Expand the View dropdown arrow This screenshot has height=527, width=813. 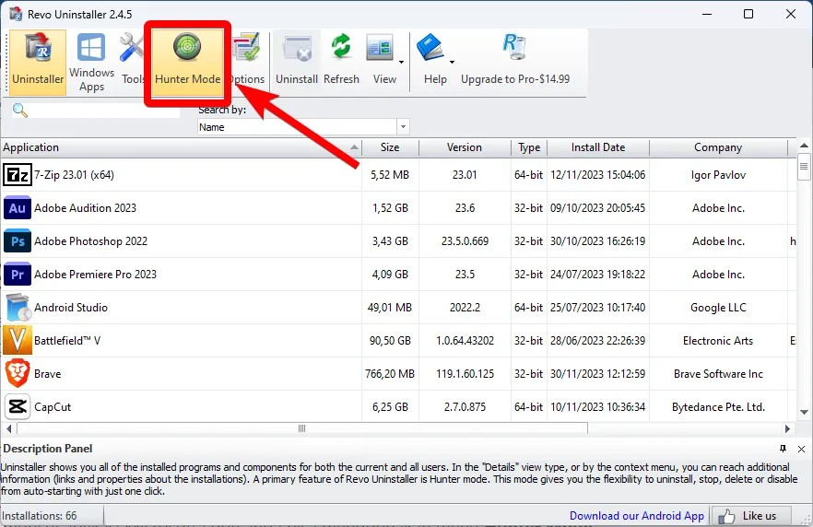(401, 63)
